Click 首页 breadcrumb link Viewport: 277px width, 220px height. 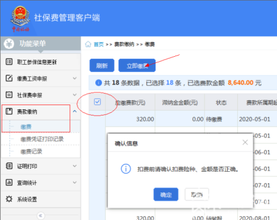[99, 44]
